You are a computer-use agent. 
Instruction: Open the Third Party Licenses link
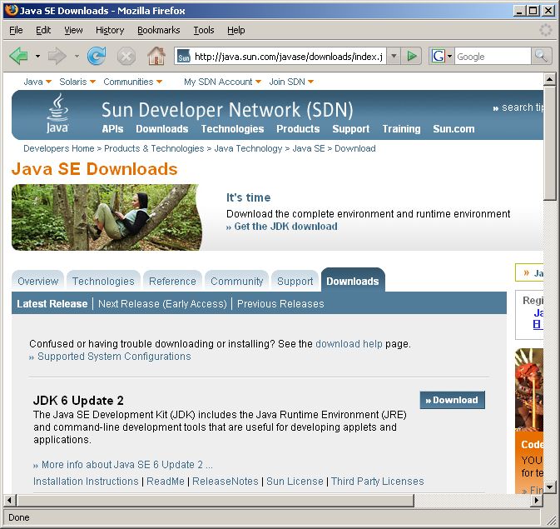(378, 482)
